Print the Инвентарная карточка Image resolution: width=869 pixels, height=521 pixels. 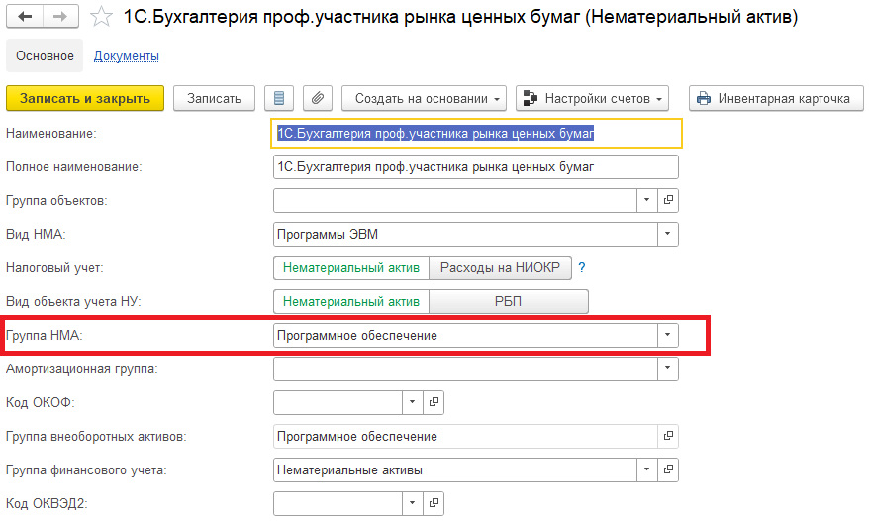(x=776, y=98)
